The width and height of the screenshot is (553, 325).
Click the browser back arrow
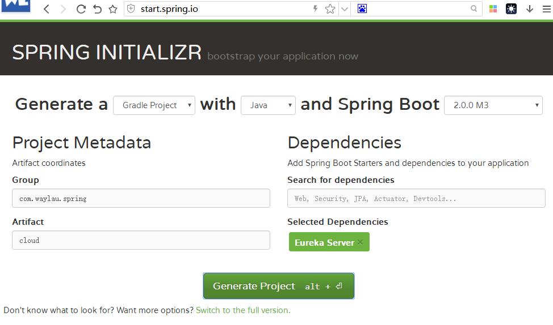(x=47, y=9)
